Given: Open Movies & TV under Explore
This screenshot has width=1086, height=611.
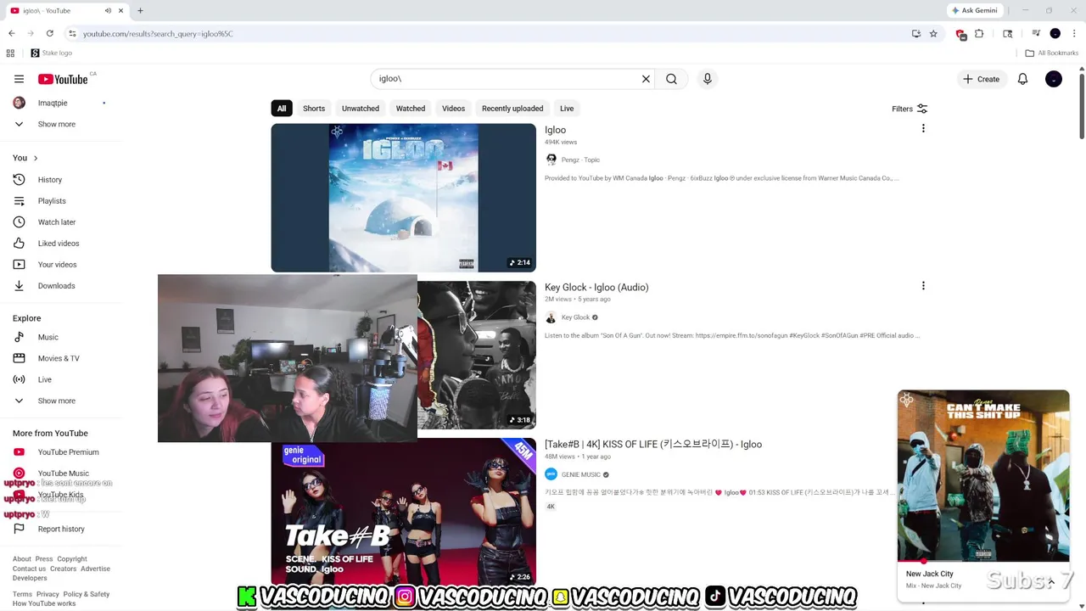Looking at the screenshot, I should (59, 358).
